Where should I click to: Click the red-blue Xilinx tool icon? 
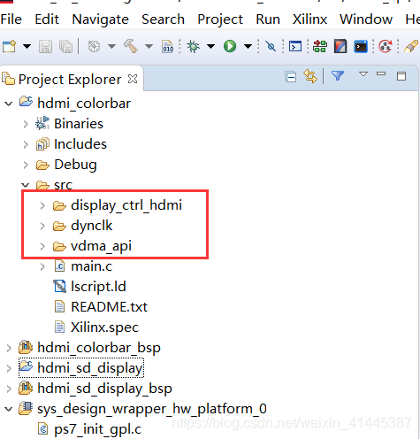pyautogui.click(x=340, y=46)
